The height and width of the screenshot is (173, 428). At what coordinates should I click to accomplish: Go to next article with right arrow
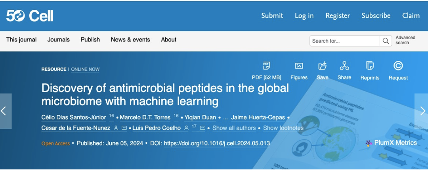click(x=421, y=111)
